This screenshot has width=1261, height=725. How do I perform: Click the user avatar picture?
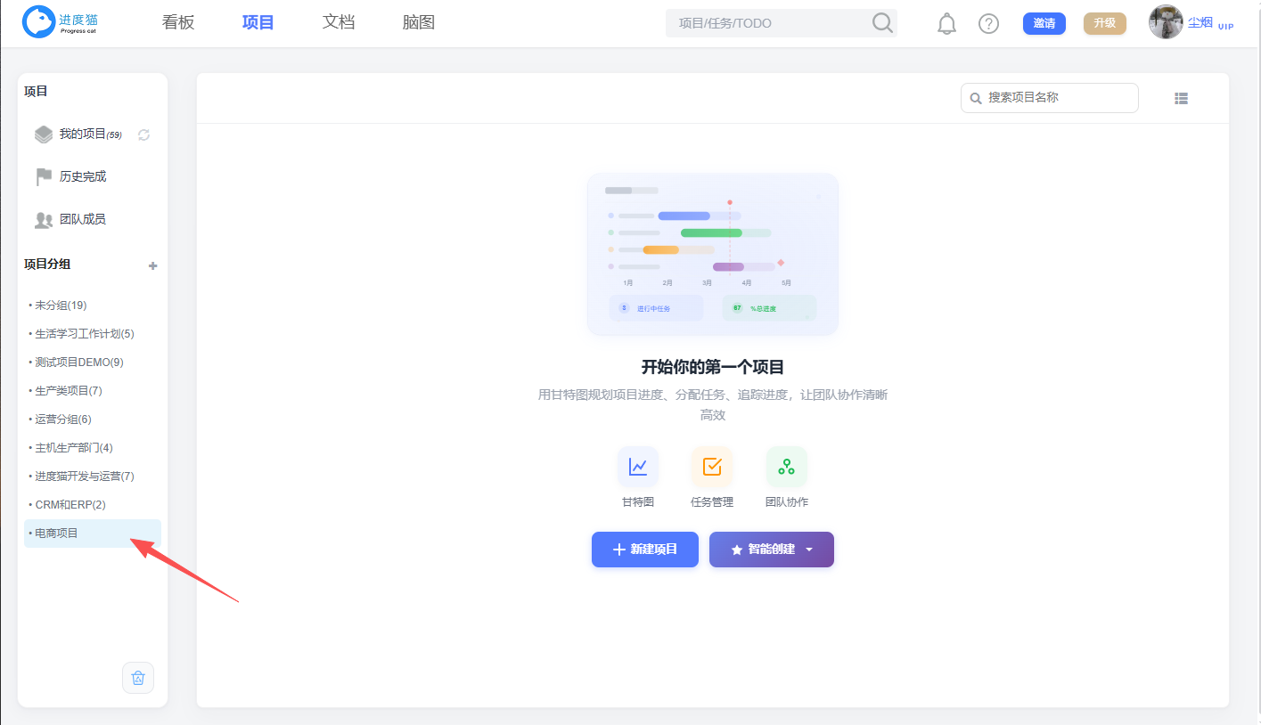[1166, 22]
